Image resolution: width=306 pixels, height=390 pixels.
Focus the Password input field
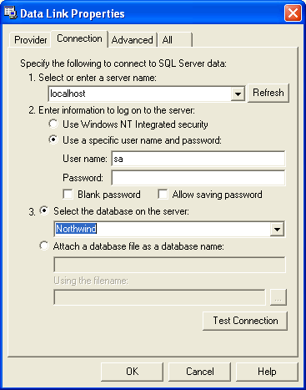[198, 178]
